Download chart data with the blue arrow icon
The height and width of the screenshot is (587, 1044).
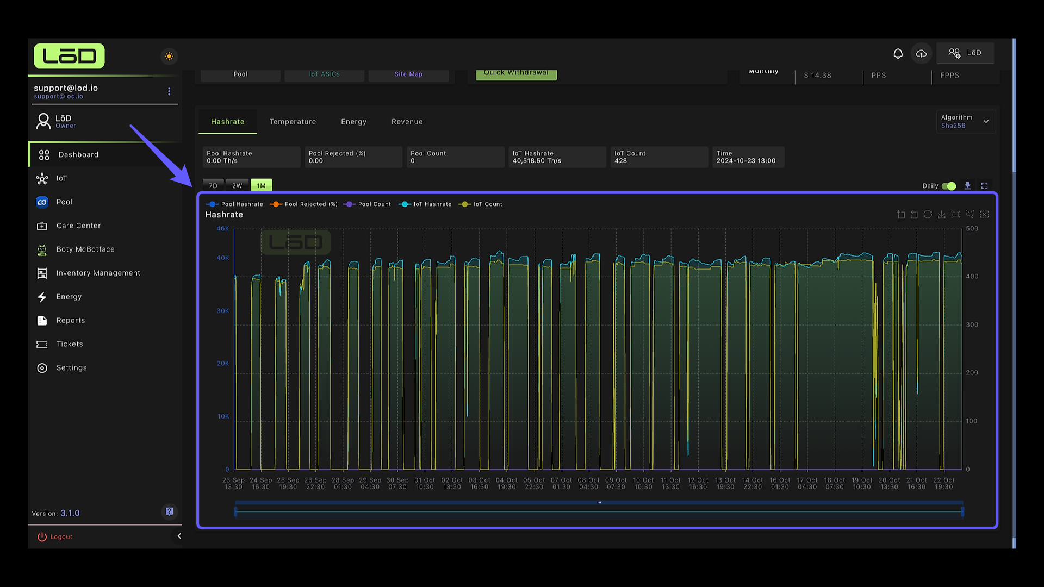[x=968, y=186]
